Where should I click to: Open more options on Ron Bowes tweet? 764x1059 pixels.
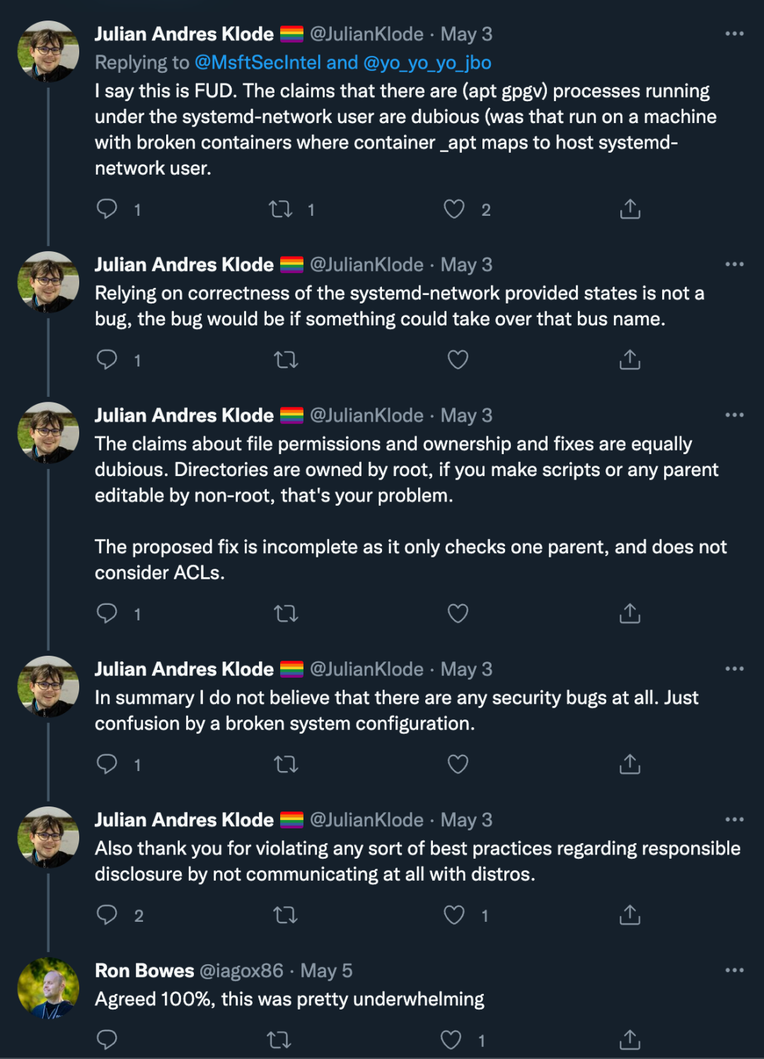734,971
